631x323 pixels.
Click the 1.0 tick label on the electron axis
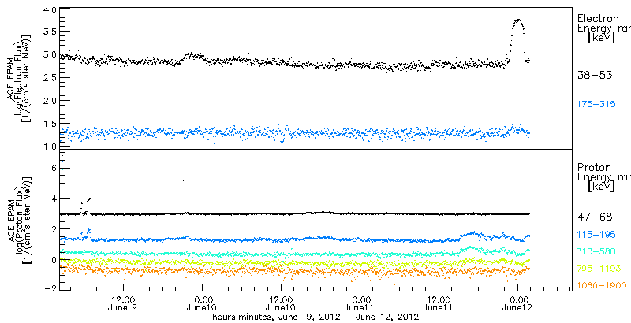(x=49, y=147)
